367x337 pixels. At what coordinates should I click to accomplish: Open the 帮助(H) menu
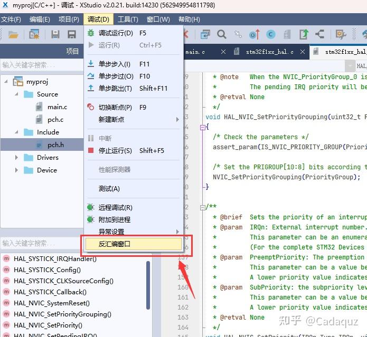click(189, 19)
